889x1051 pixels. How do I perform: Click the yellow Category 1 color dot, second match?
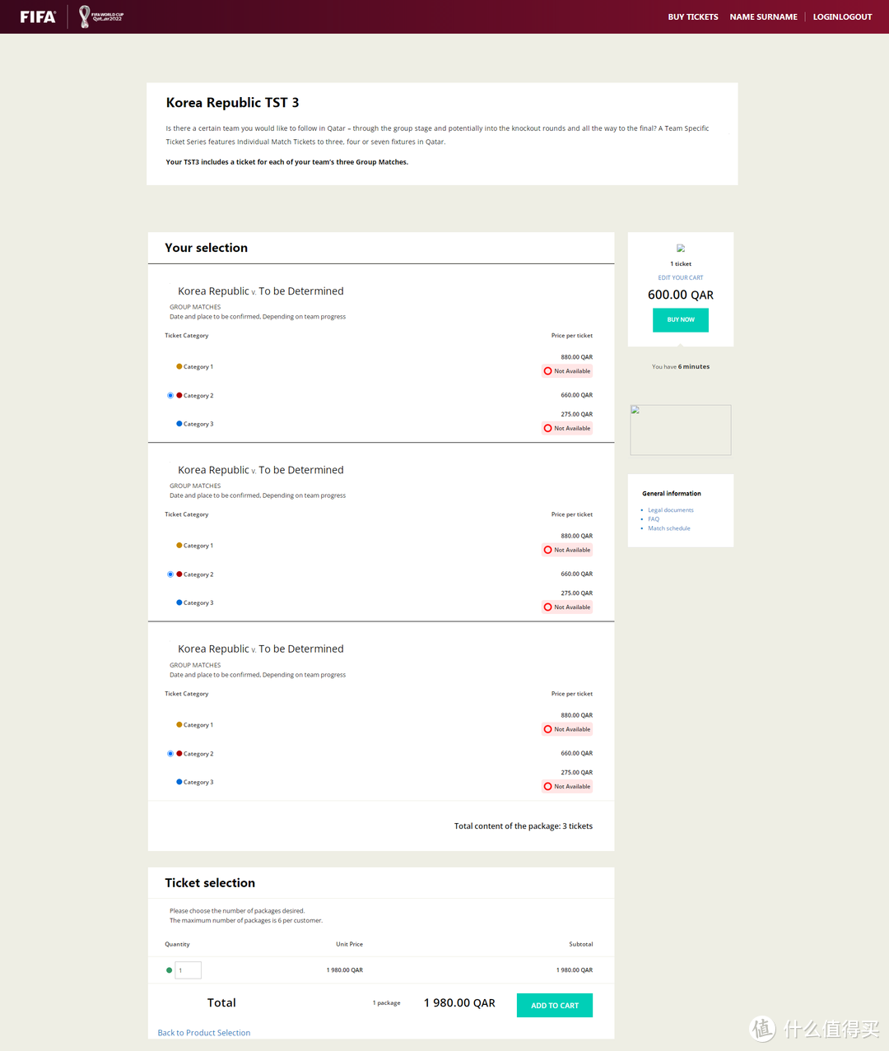179,546
